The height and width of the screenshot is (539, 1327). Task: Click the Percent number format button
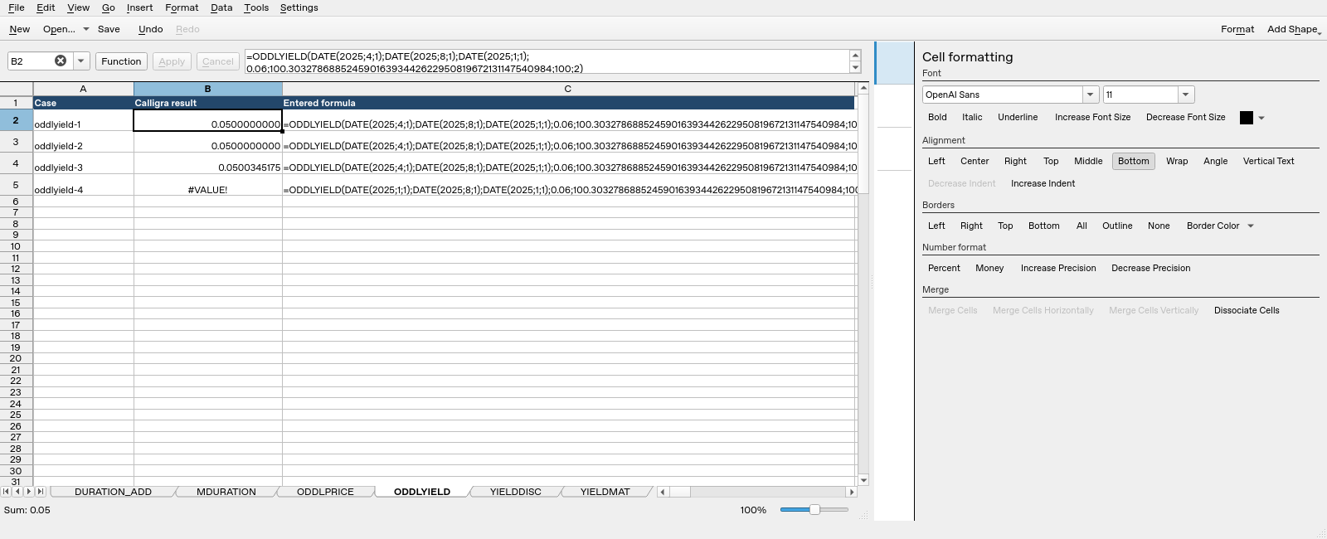click(x=944, y=268)
